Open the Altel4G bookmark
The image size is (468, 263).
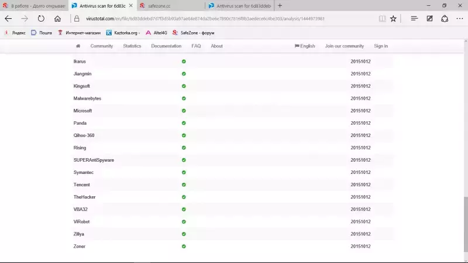[x=156, y=33]
